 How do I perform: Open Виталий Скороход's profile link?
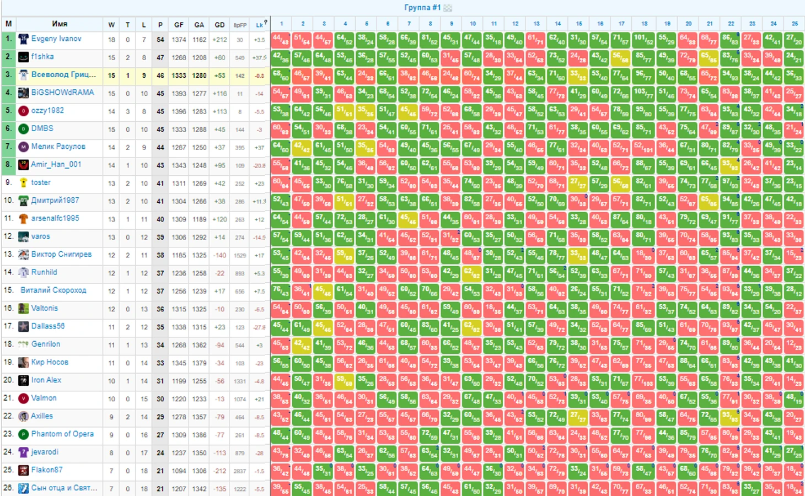pyautogui.click(x=53, y=290)
